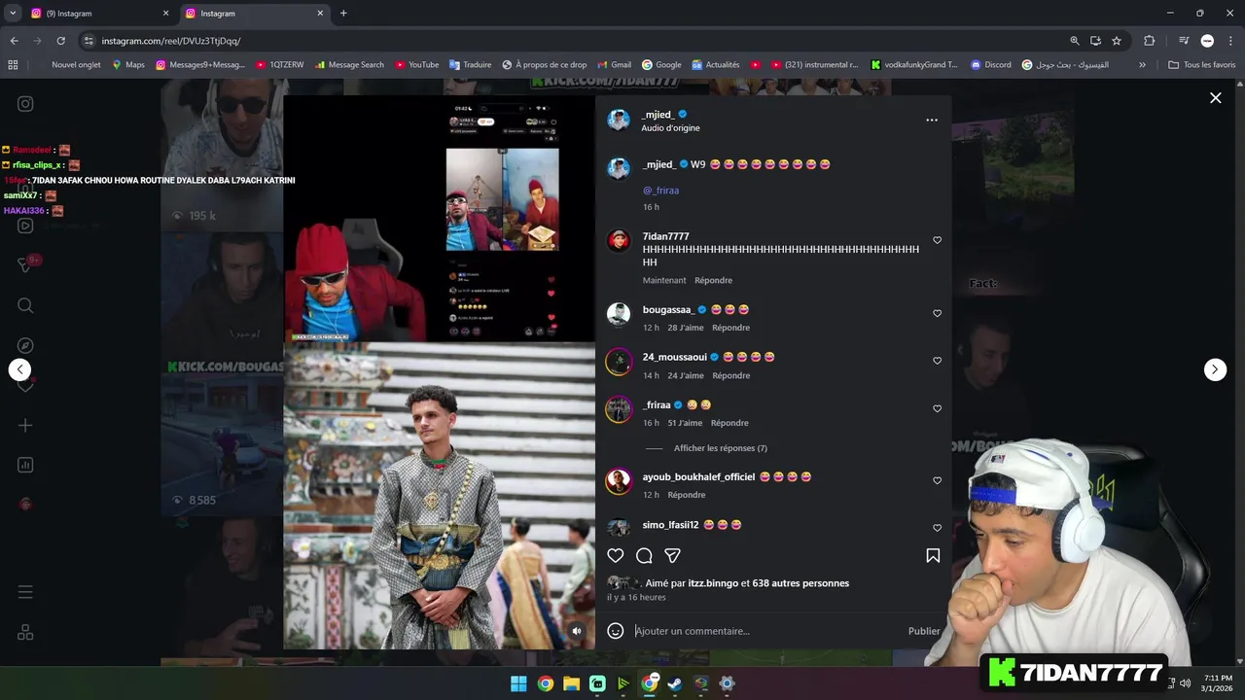Open the Maps bookmark
The width and height of the screenshot is (1245, 700).
tap(127, 65)
